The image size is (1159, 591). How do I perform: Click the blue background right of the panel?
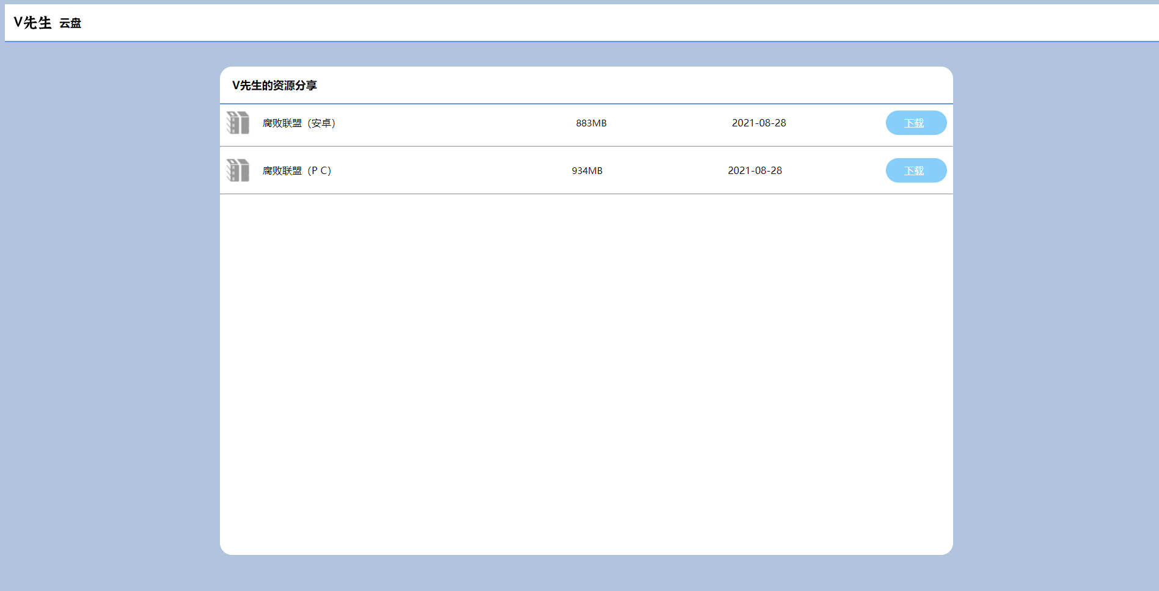1056,305
